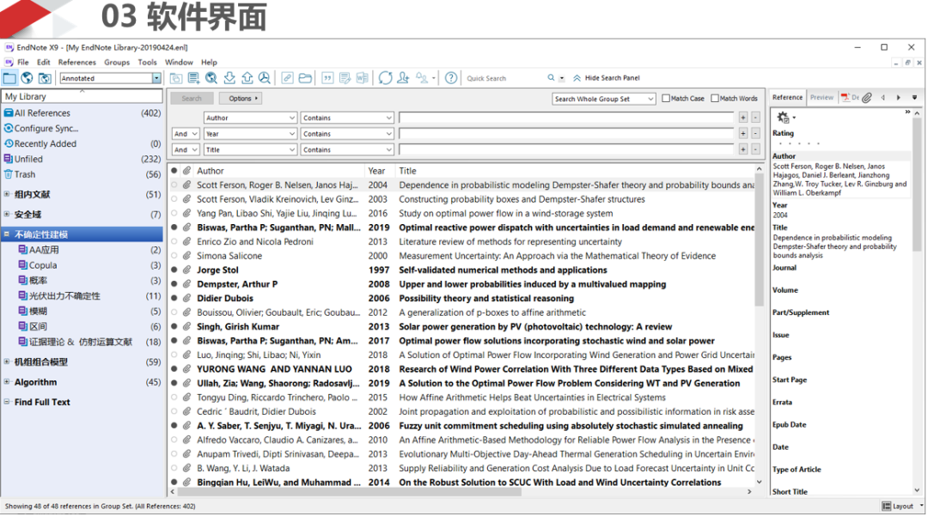Remove Author search row with minus button
Image resolution: width=928 pixels, height=516 pixels.
click(x=756, y=118)
